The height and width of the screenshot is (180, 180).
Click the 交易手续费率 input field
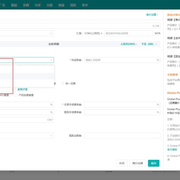122,105
